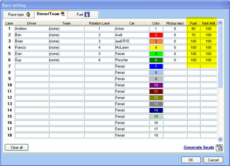The image size is (230, 166).
Task: Click the Generate heats page icon
Action: click(x=219, y=148)
